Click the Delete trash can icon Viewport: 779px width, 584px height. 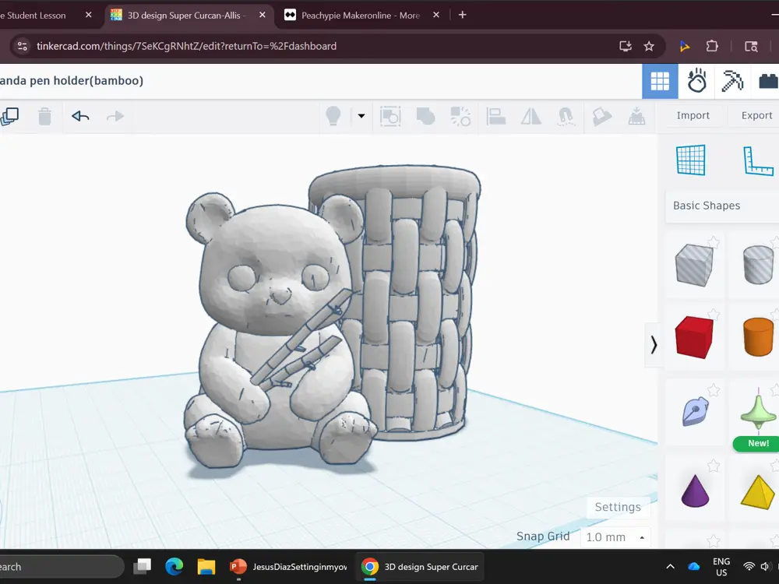pyautogui.click(x=44, y=116)
